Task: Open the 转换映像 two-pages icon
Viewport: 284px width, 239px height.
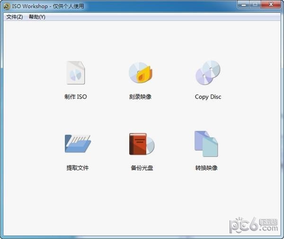Action: [206, 144]
